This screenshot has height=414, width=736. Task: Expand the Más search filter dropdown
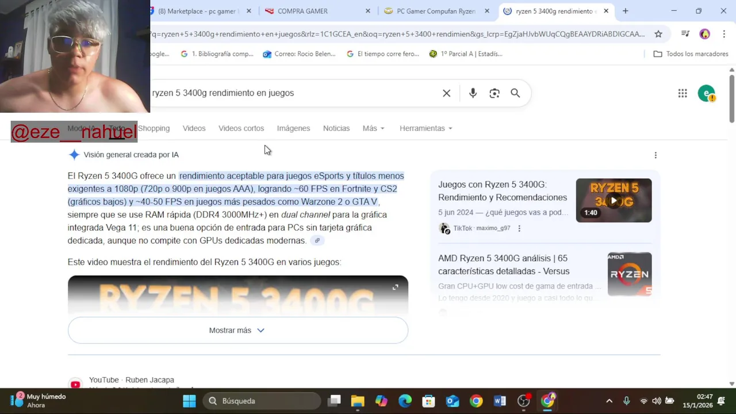[374, 128]
